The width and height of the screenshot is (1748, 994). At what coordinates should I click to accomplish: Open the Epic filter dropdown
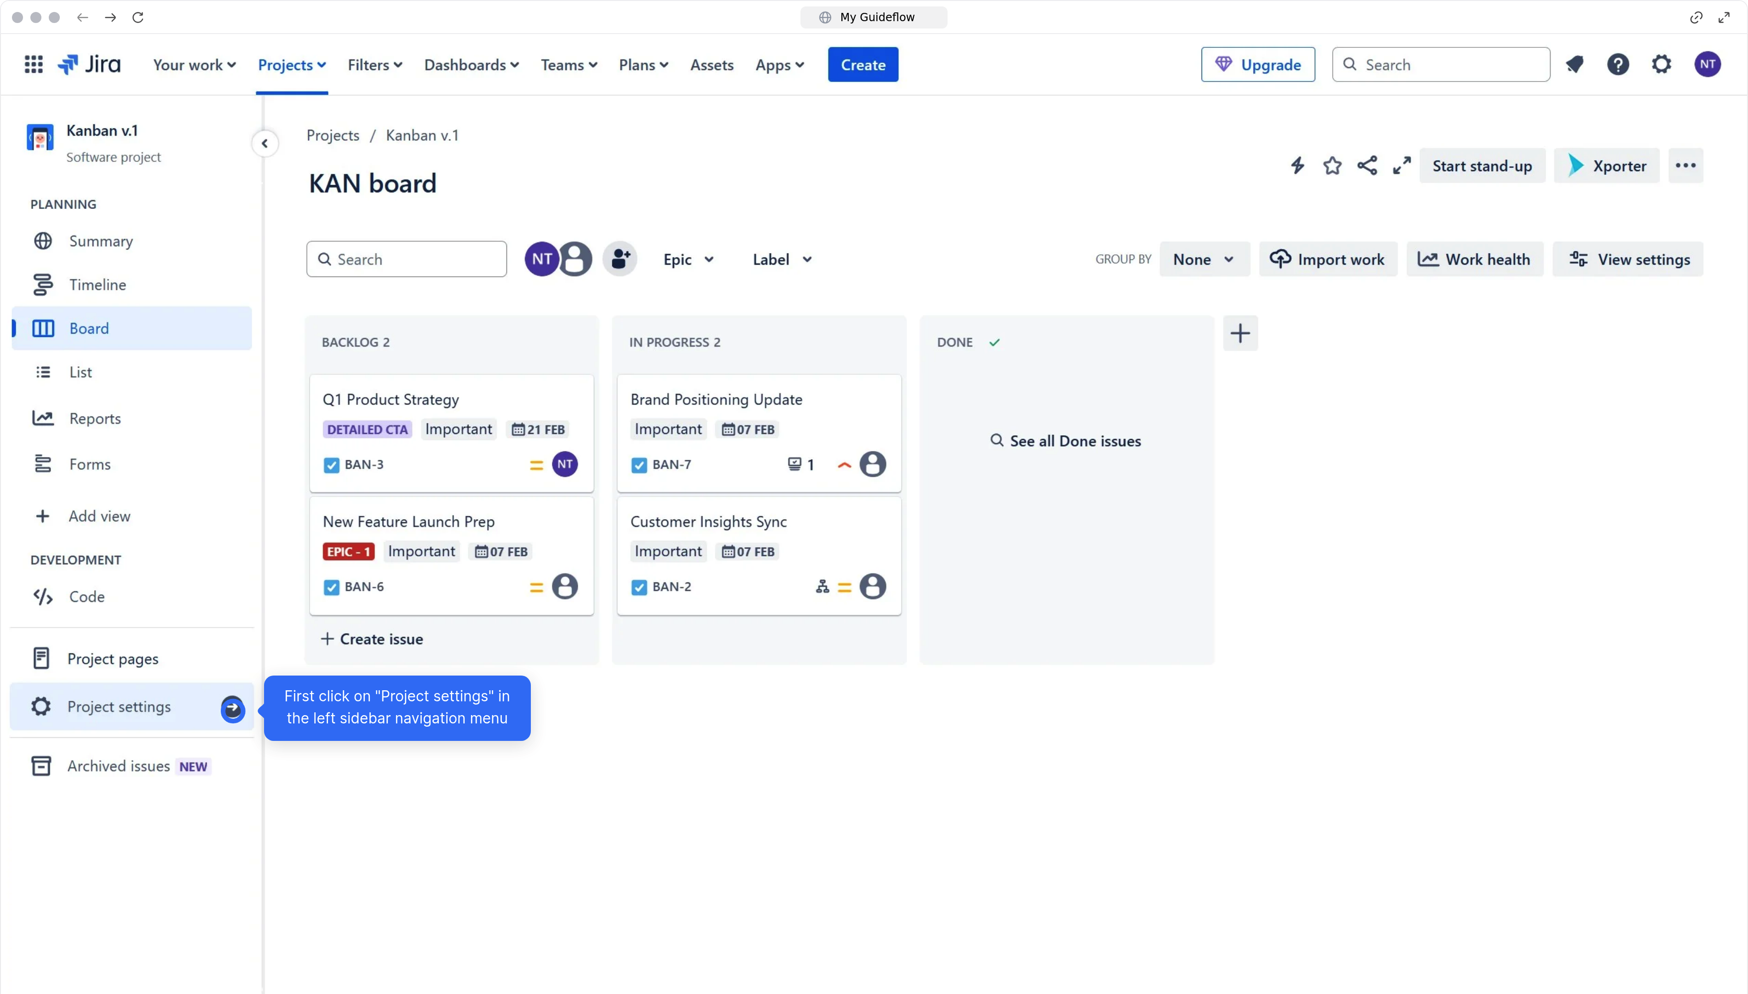pyautogui.click(x=689, y=259)
